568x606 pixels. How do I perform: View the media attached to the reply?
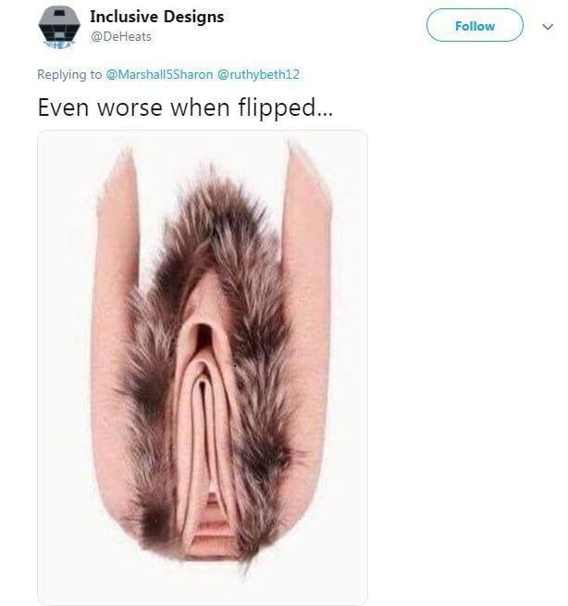[203, 367]
